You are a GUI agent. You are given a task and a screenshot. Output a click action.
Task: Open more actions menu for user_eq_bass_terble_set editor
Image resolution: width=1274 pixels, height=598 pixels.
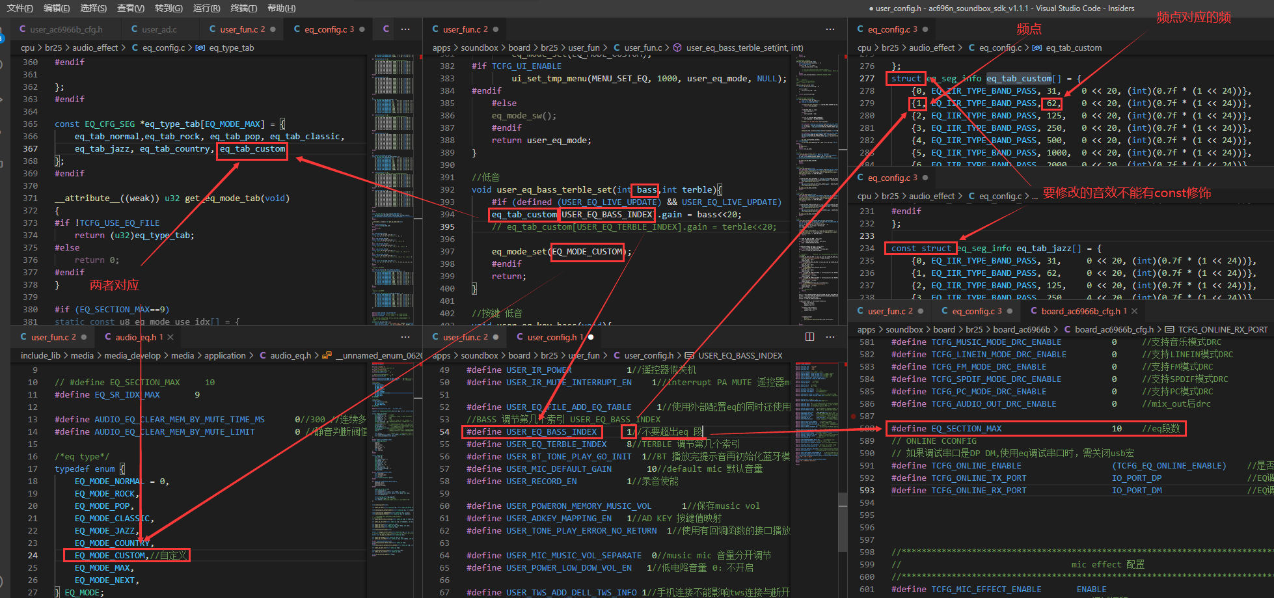click(830, 29)
